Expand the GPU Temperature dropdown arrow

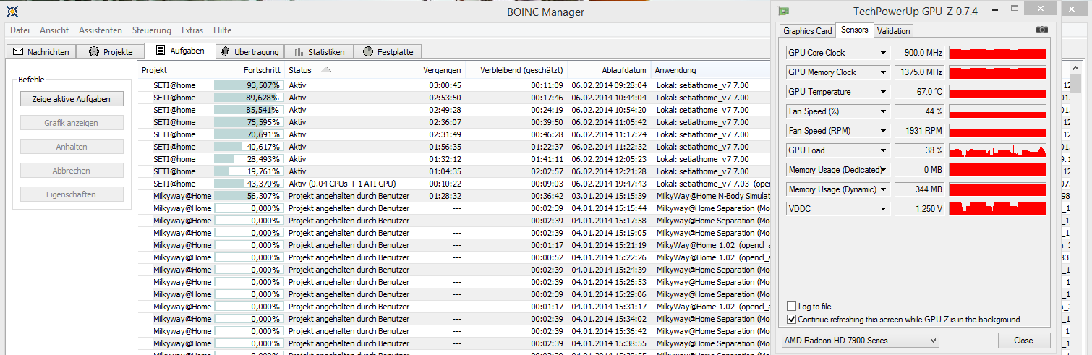(x=883, y=92)
